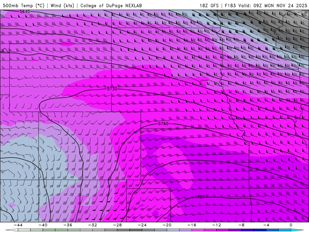Screen dimensions: 309x232
Task: Click the -36 color scale label
Action: pos(68,225)
